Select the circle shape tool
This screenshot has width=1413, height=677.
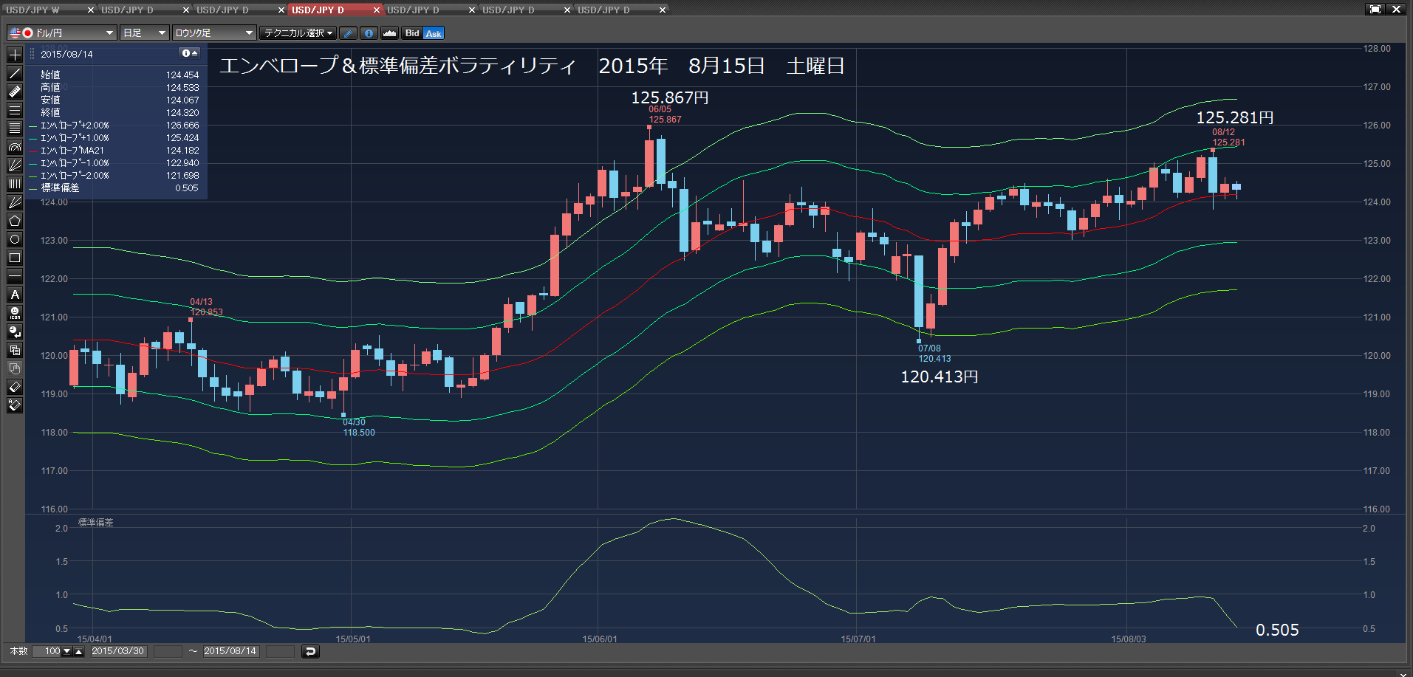15,239
